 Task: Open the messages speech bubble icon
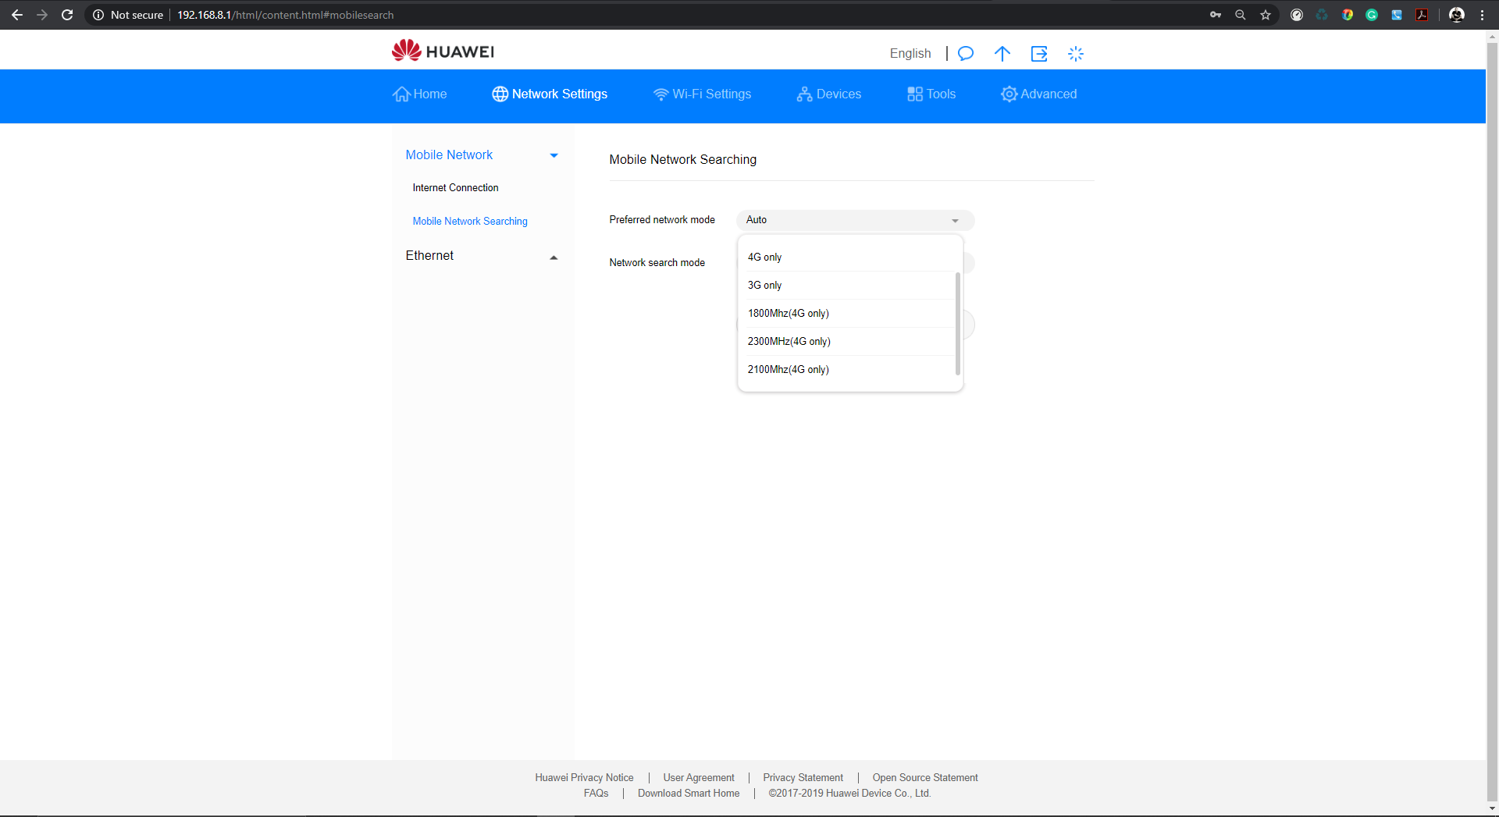tap(966, 54)
